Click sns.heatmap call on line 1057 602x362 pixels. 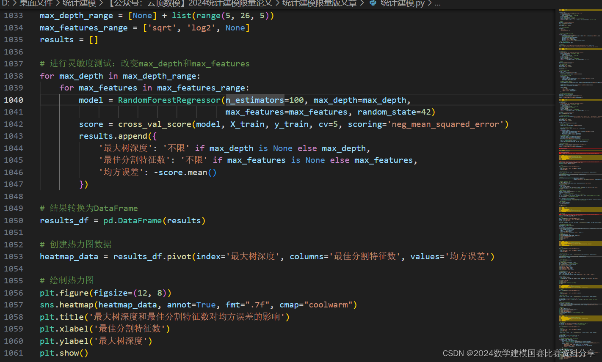click(66, 305)
